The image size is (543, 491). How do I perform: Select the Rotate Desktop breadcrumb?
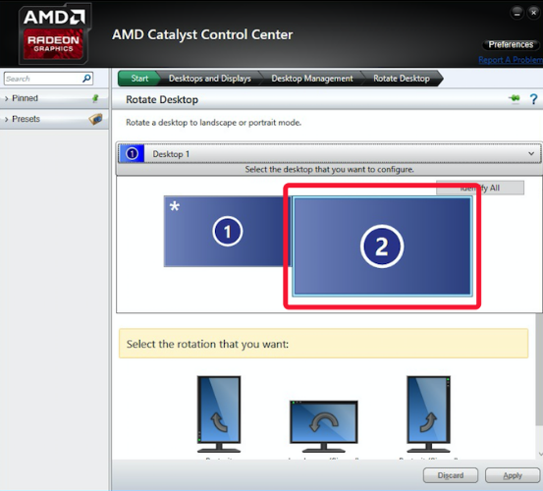coord(402,79)
